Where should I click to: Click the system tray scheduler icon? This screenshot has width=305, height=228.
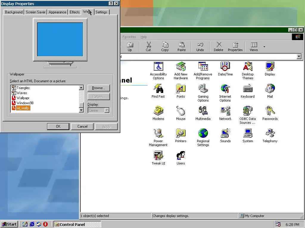click(278, 224)
